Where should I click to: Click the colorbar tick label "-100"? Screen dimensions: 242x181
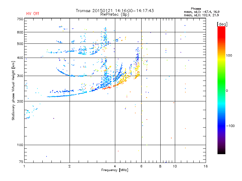tap(230, 126)
